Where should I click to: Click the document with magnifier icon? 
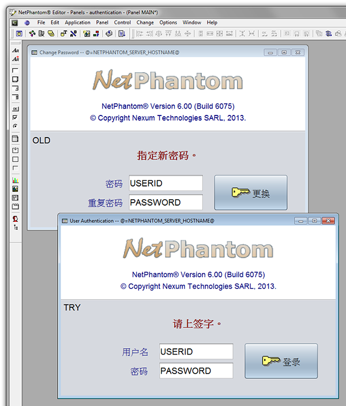coord(42,33)
